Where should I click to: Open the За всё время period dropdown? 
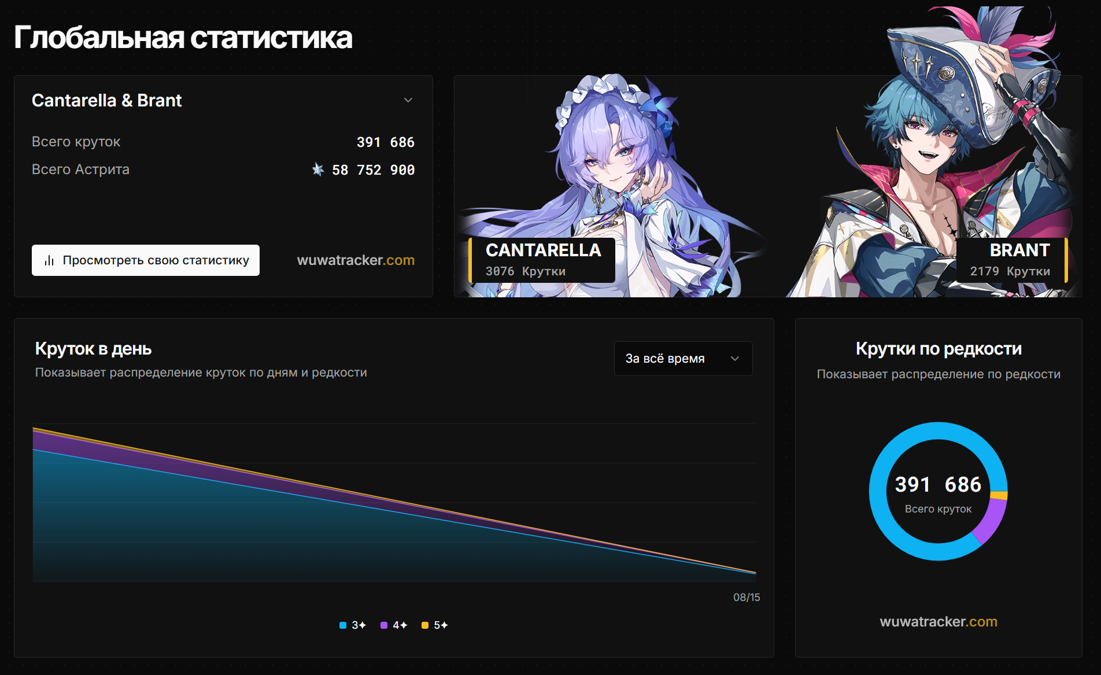coord(683,359)
